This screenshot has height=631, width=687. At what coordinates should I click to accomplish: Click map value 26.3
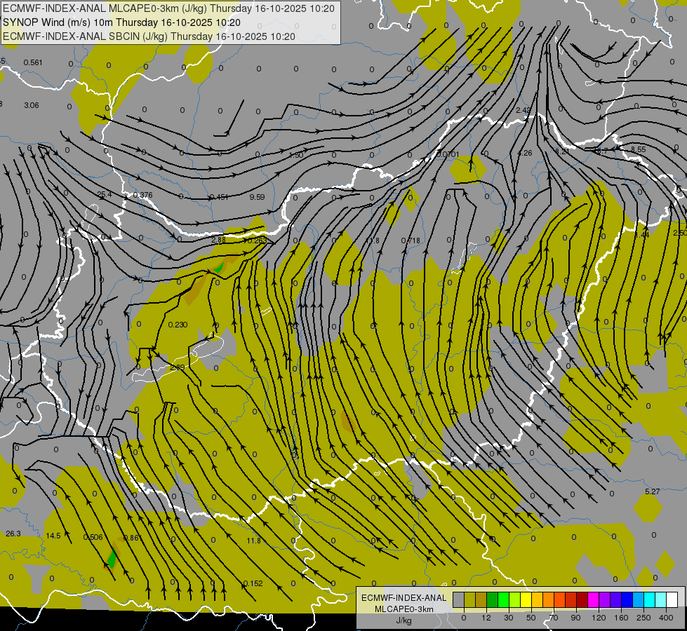[13, 534]
